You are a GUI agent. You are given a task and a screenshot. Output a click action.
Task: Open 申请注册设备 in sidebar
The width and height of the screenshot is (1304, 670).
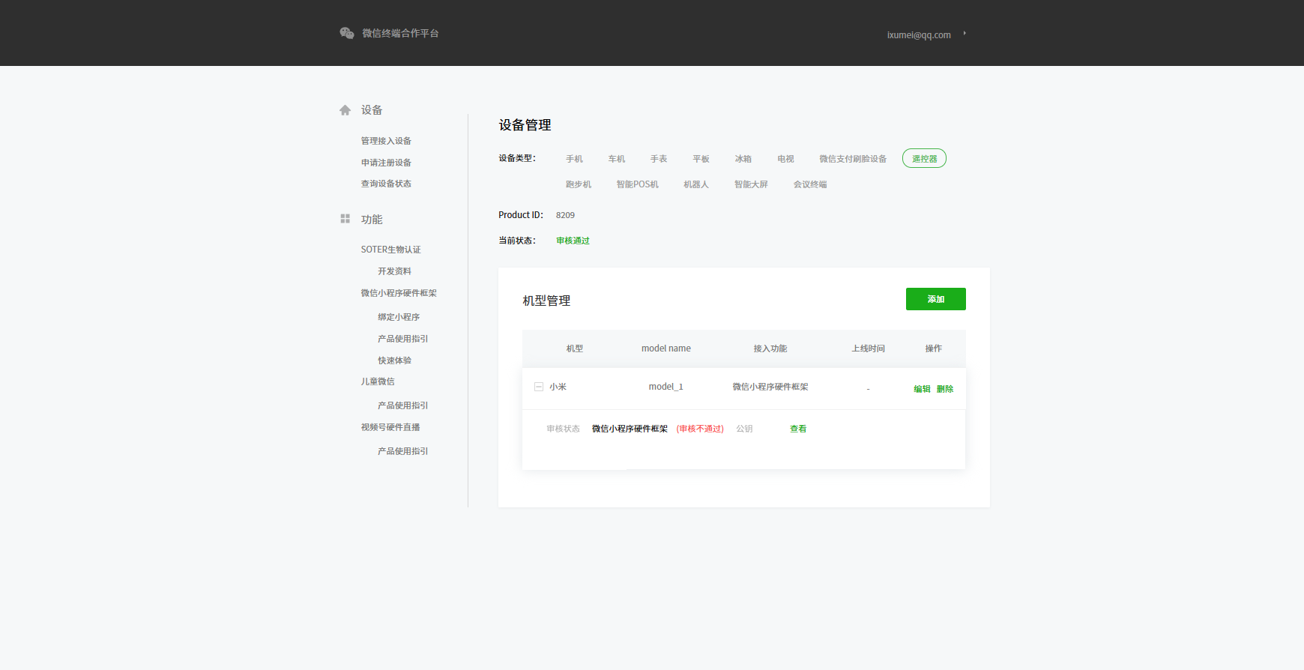tap(386, 163)
